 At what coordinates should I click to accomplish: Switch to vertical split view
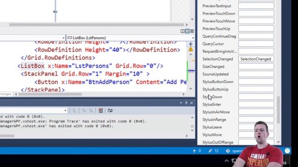click(x=182, y=31)
